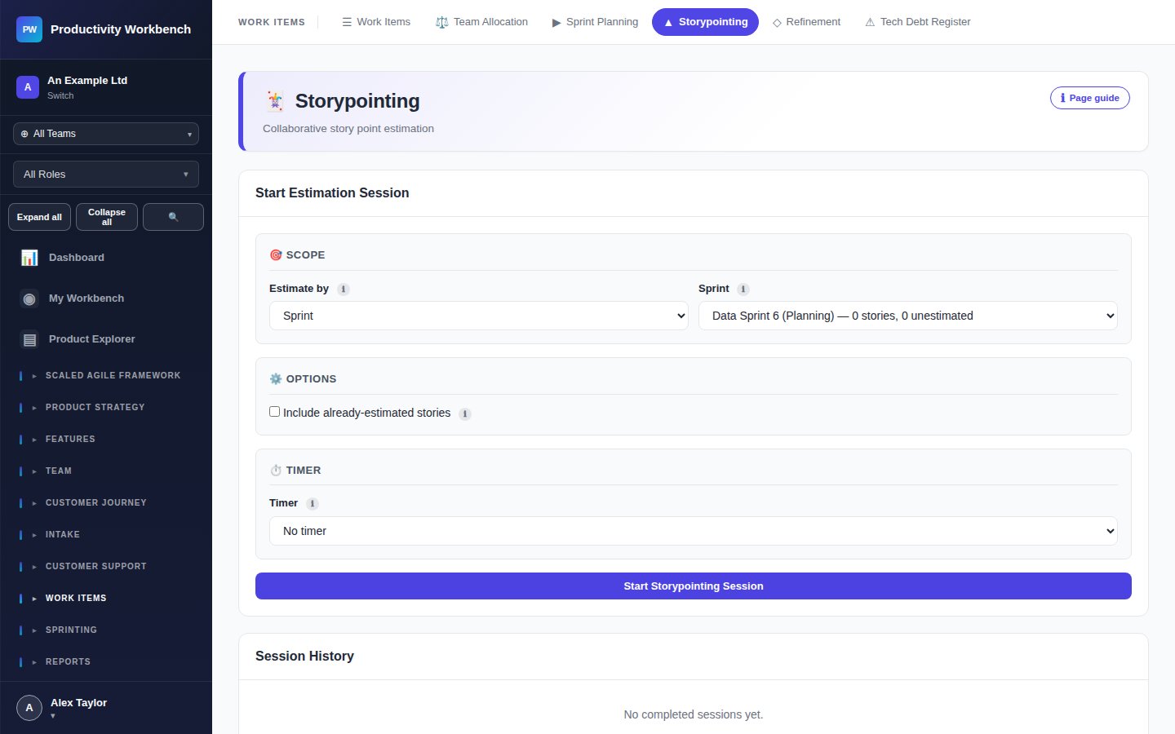Screen dimensions: 1175x734
Task: Click the Scope target icon
Action: (276, 255)
